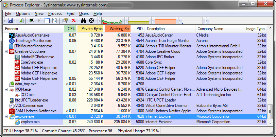276x137 pixels.
Task: Open the Users menu
Action: pos(84,14)
